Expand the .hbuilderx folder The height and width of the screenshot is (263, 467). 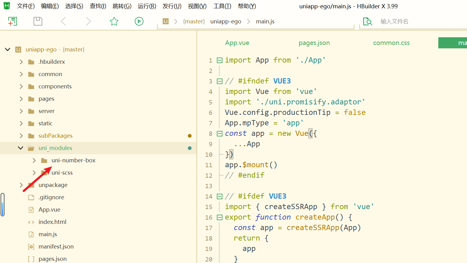coord(21,62)
